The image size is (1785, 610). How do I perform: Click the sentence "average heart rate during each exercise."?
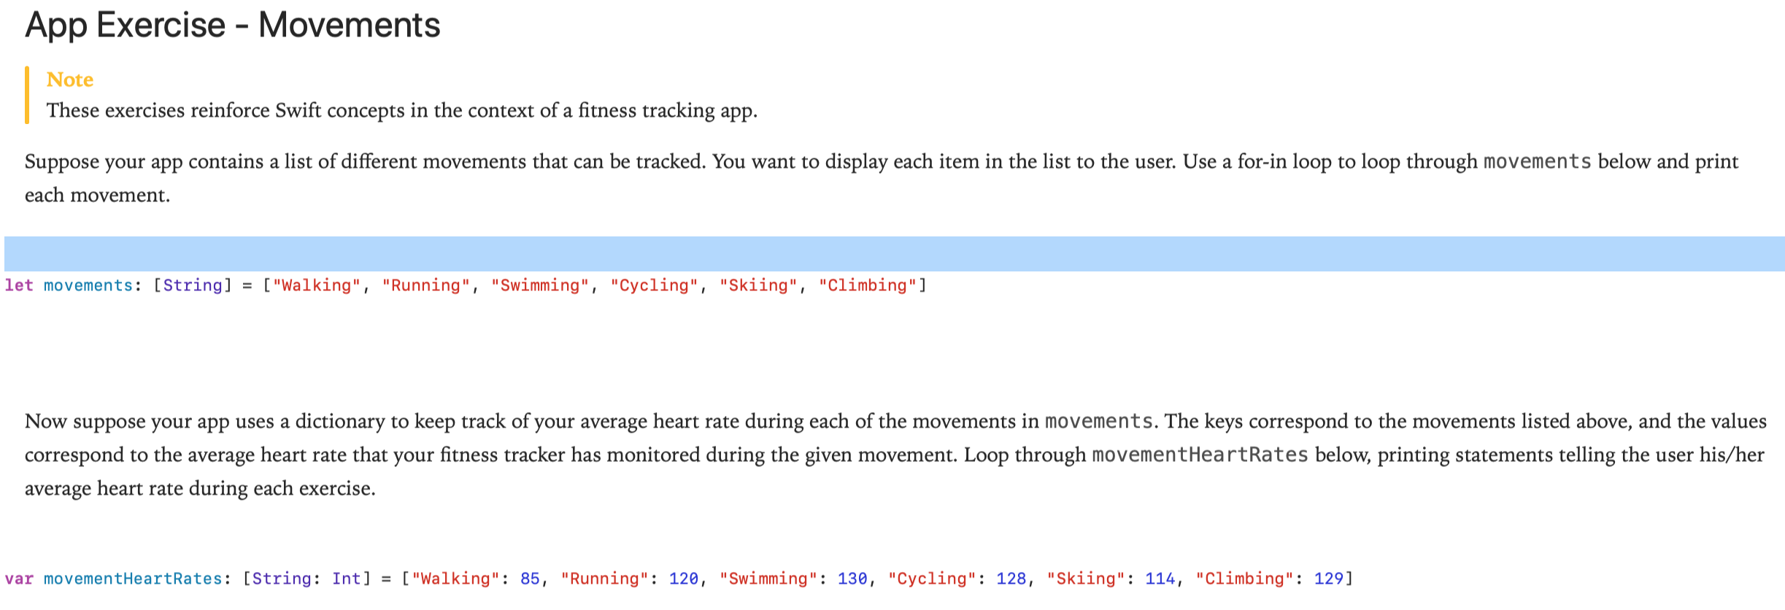click(x=200, y=488)
